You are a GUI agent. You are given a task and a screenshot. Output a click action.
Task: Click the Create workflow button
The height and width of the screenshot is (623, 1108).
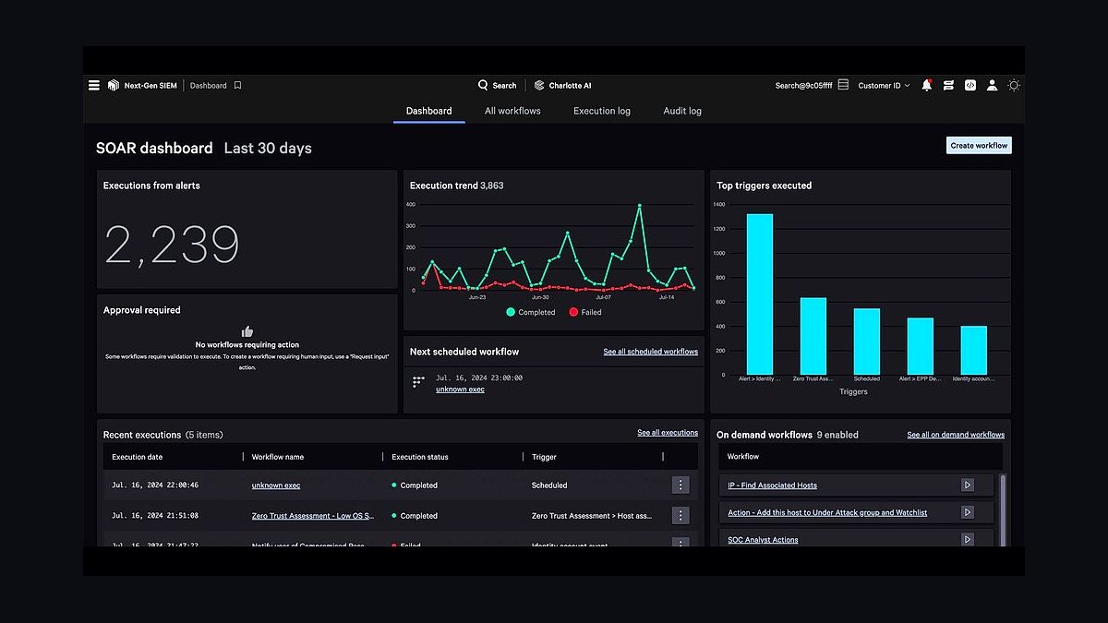click(x=979, y=145)
